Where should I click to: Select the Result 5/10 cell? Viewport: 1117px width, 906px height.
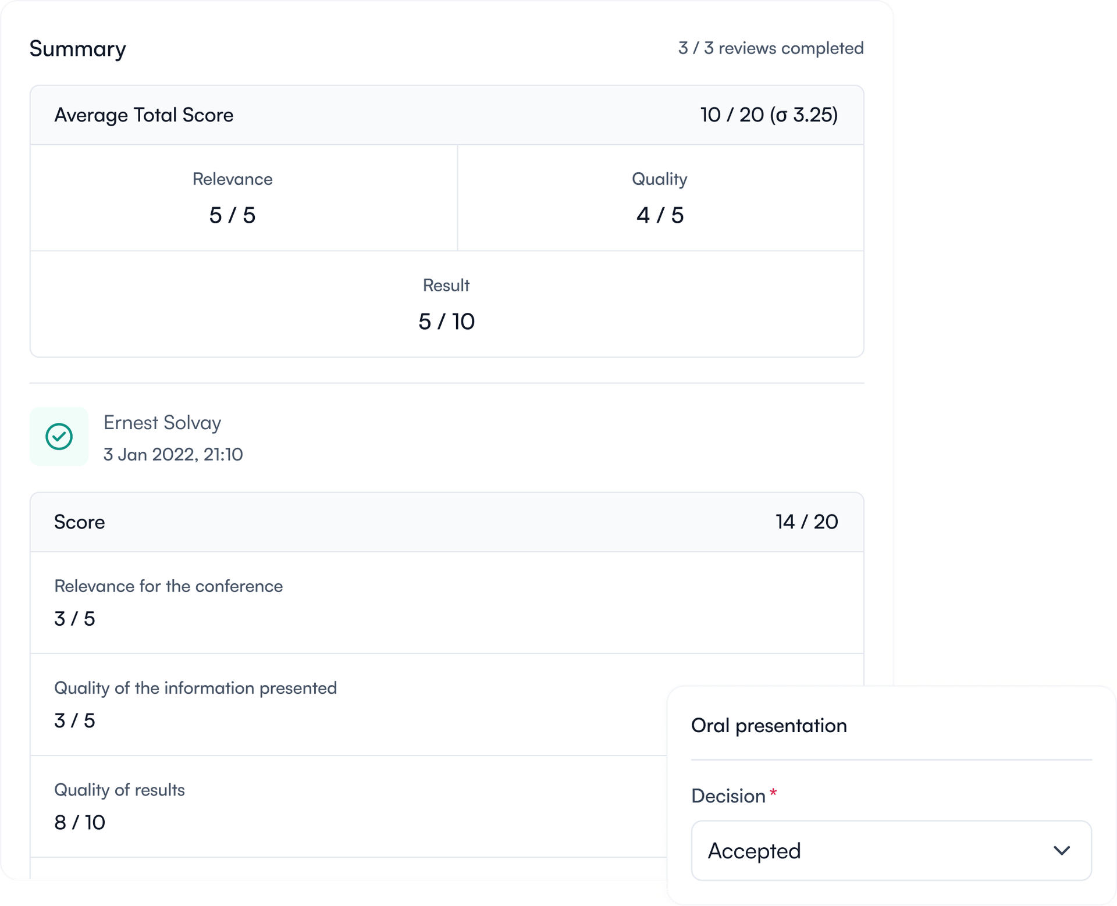click(446, 304)
